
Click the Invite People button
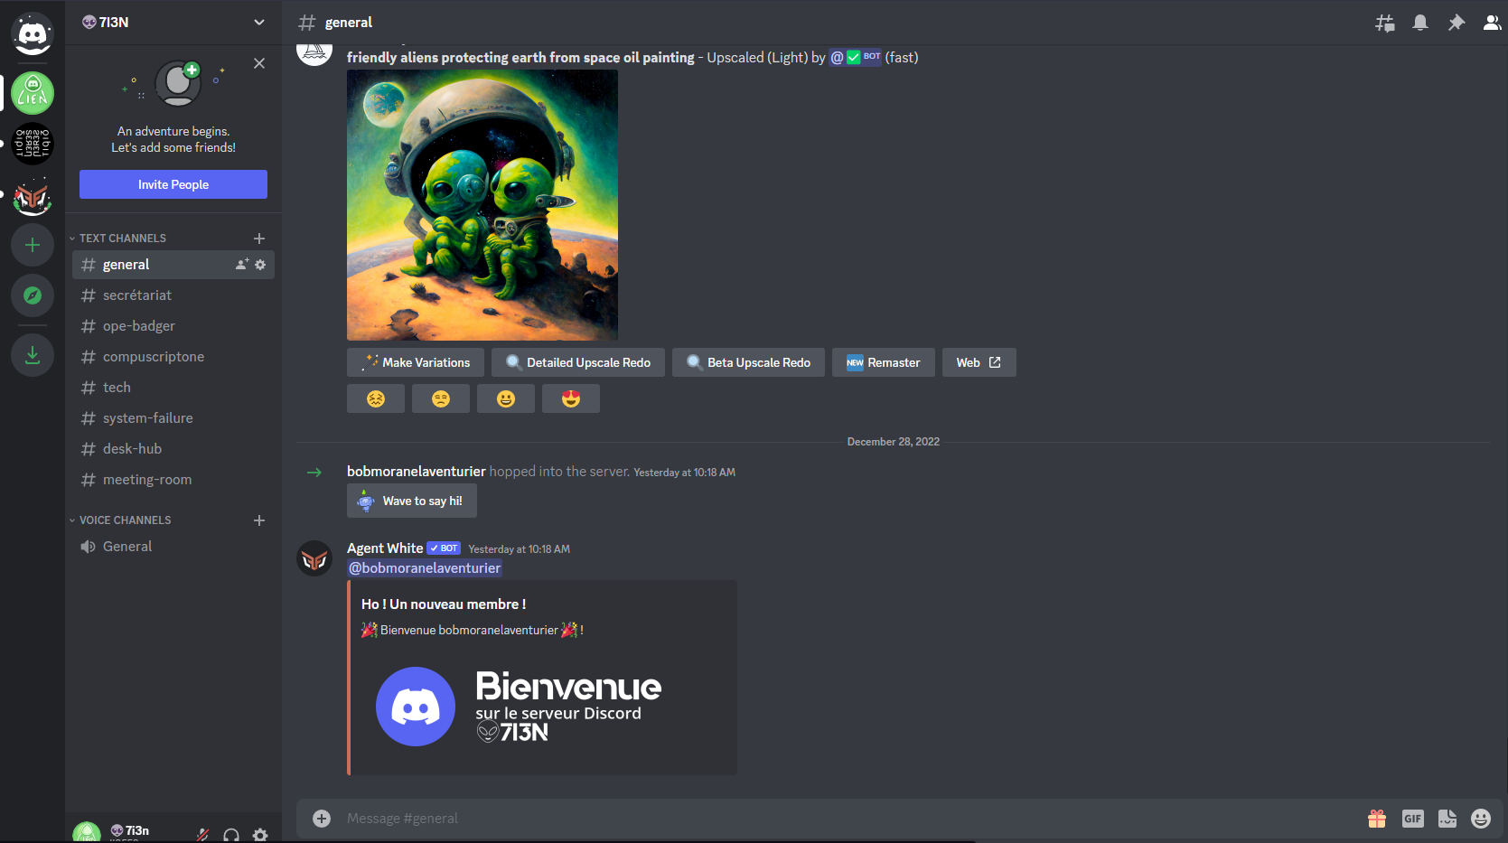tap(173, 184)
